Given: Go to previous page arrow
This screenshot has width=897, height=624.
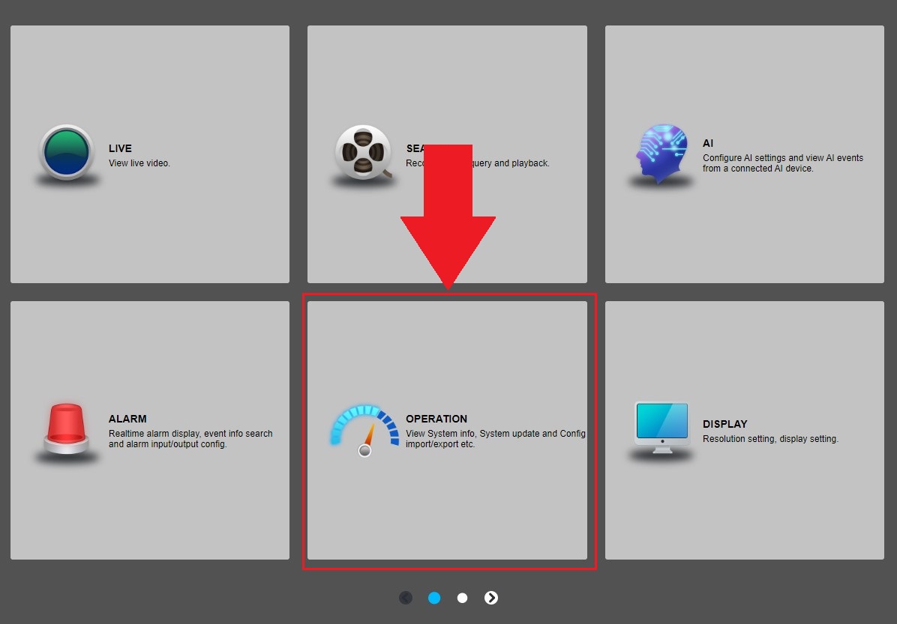Looking at the screenshot, I should pos(406,598).
